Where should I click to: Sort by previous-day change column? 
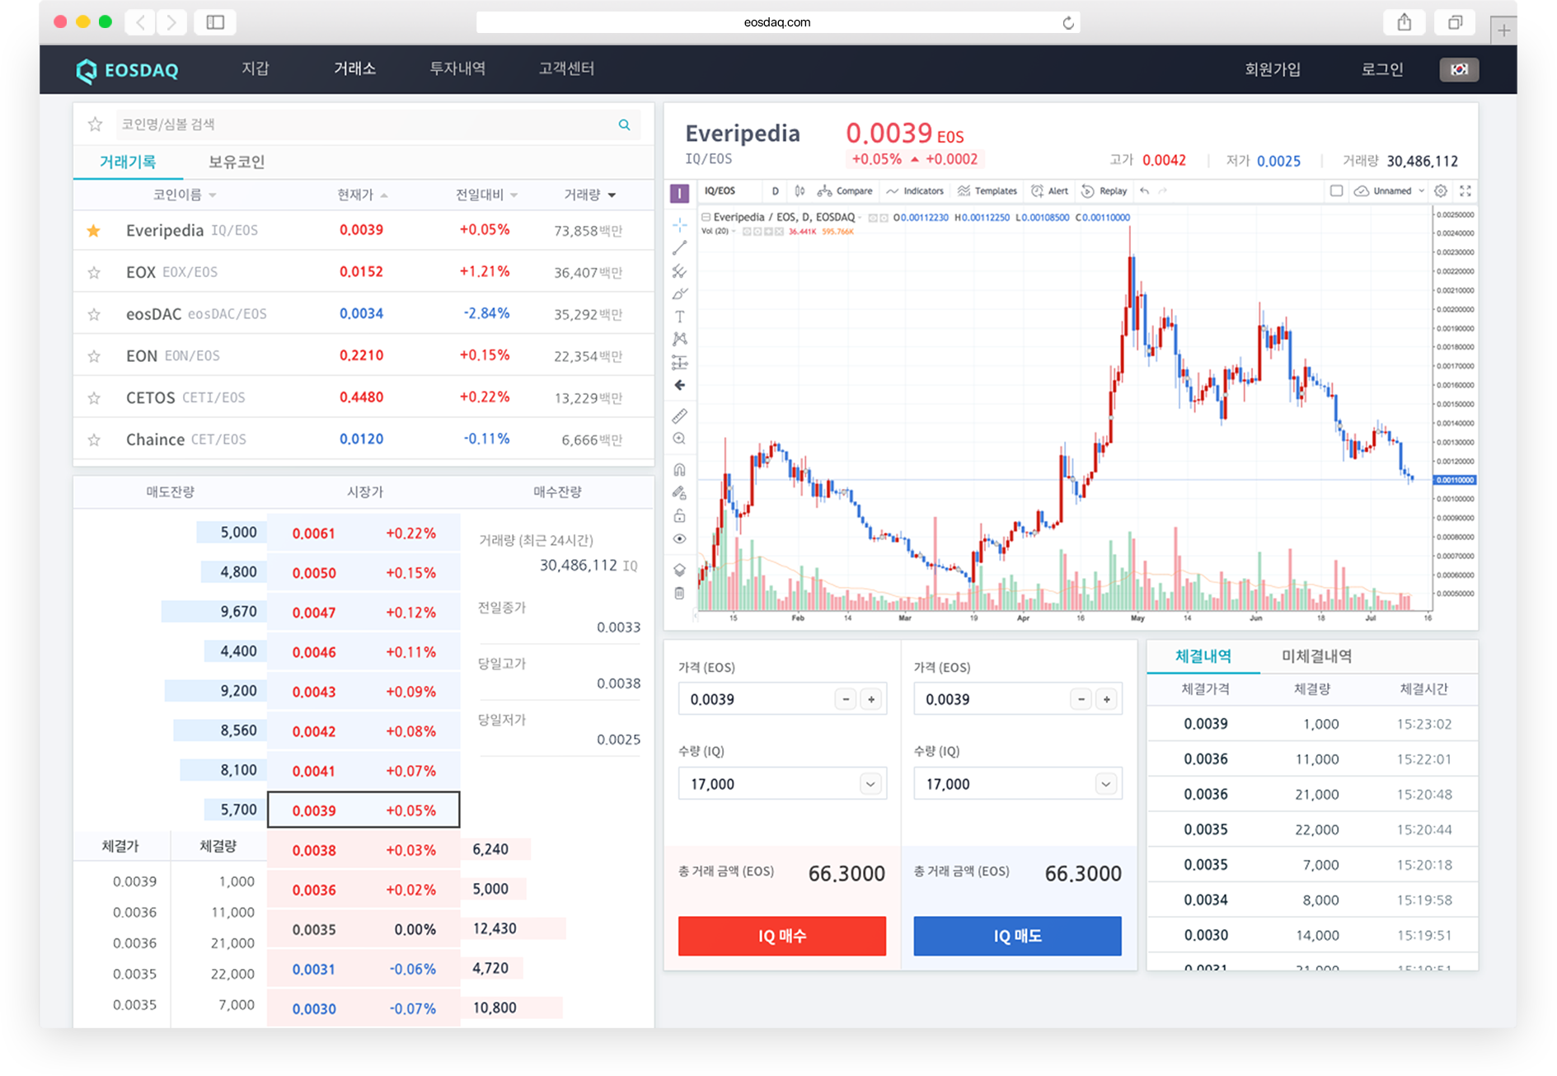coord(486,195)
